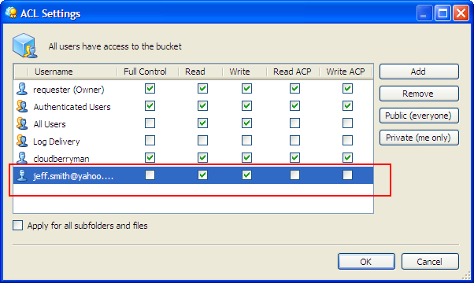This screenshot has width=474, height=283.
Task: Click the Write column header
Action: (244, 72)
